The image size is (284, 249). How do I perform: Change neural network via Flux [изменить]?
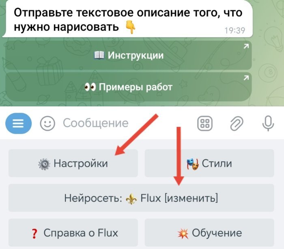141,198
